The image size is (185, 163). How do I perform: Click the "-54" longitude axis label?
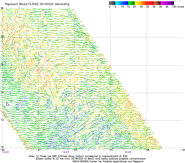(x=74, y=150)
